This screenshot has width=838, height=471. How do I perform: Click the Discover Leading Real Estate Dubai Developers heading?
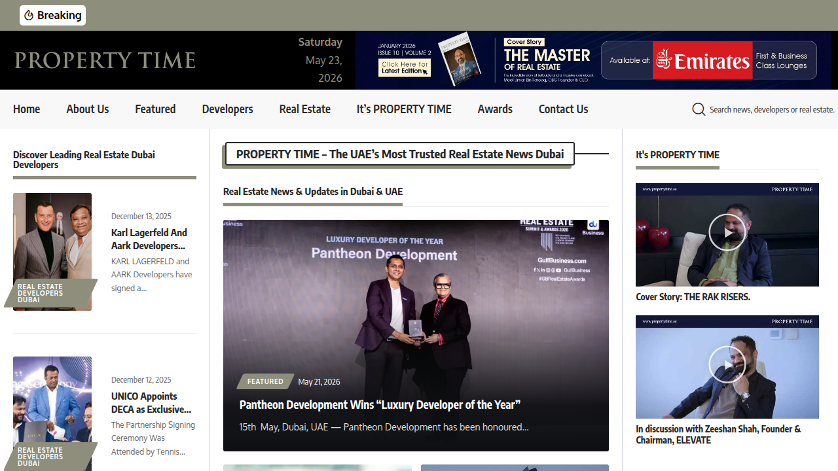(x=84, y=160)
